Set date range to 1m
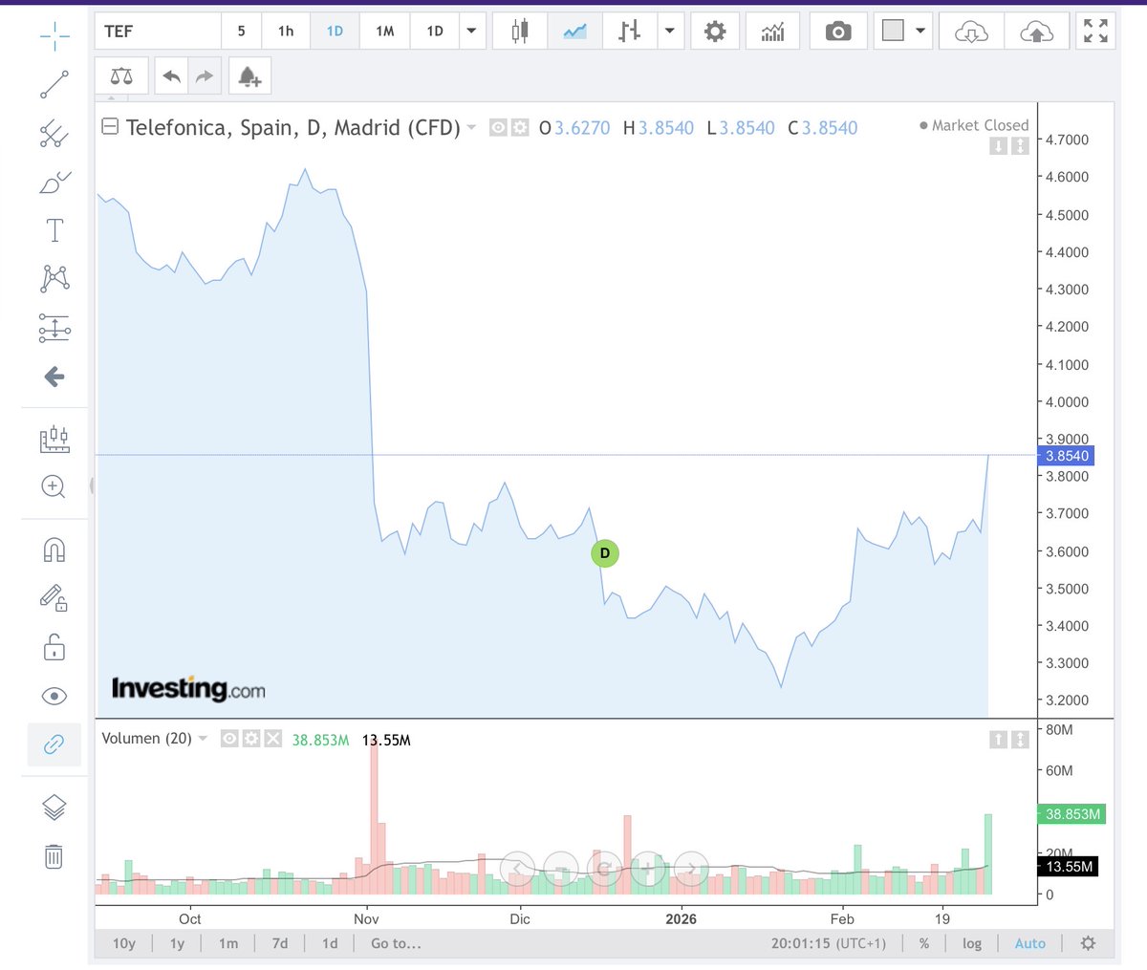 pyautogui.click(x=228, y=943)
